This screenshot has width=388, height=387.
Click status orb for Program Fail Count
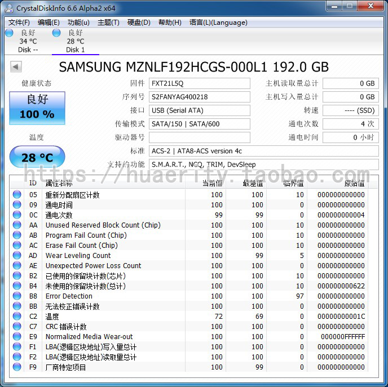click(x=17, y=235)
